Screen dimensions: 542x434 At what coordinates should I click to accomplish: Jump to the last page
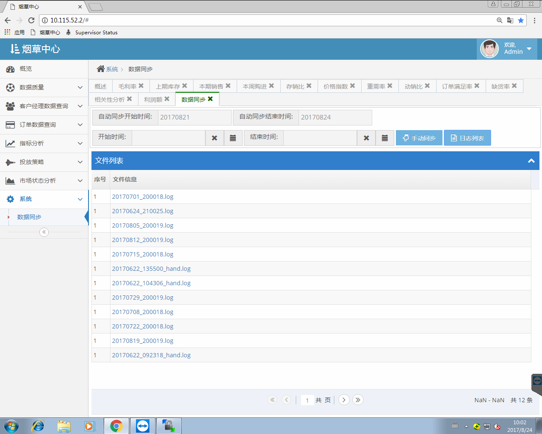point(358,400)
